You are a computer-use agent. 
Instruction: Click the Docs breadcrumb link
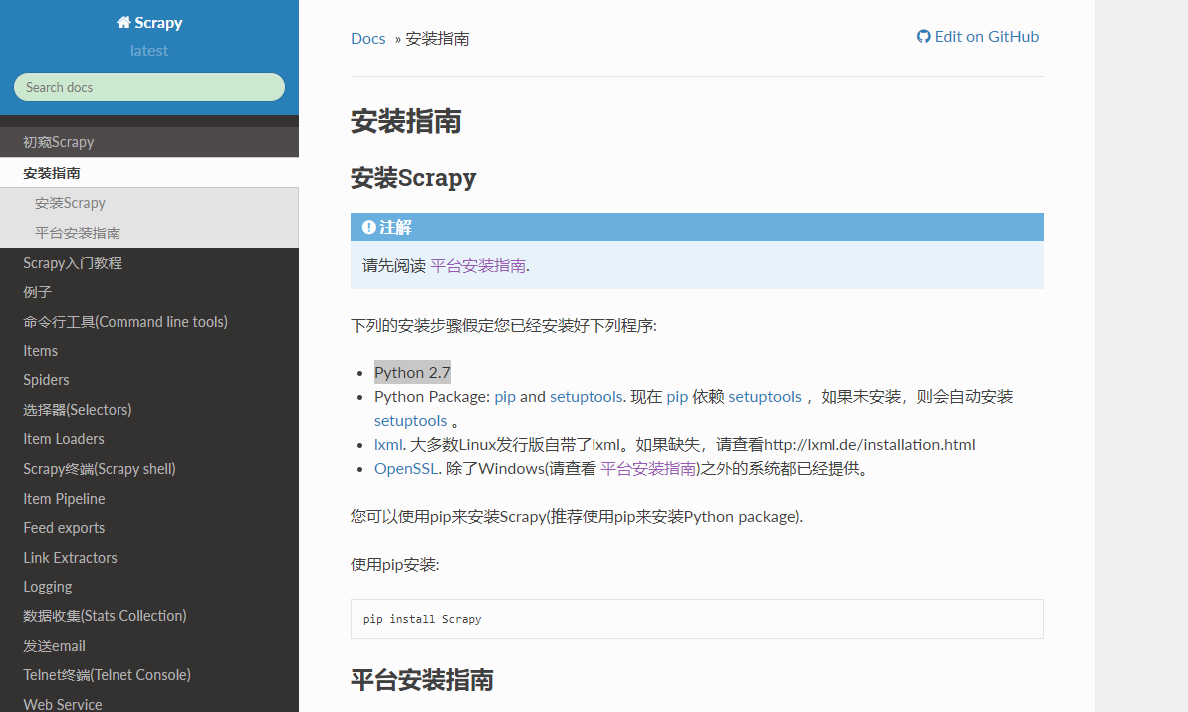click(368, 39)
